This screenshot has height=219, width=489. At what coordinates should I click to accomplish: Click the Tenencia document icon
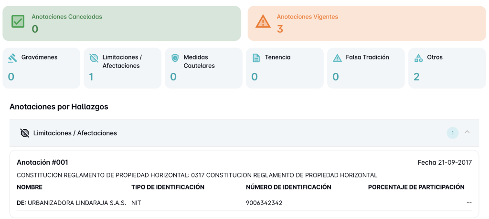click(256, 58)
